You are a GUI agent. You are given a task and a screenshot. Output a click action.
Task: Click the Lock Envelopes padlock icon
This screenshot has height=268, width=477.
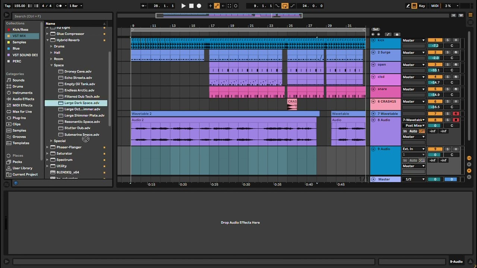(397, 34)
